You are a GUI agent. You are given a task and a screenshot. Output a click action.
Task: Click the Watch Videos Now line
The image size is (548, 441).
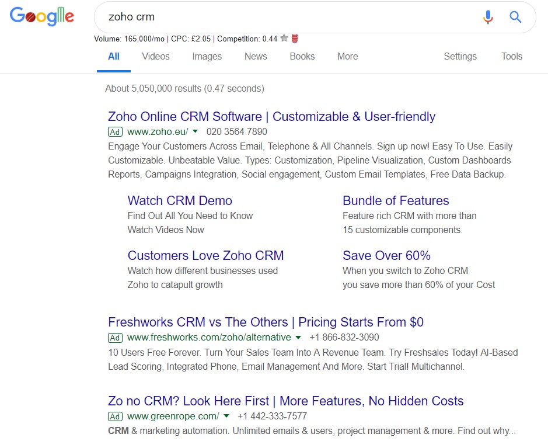pos(166,230)
